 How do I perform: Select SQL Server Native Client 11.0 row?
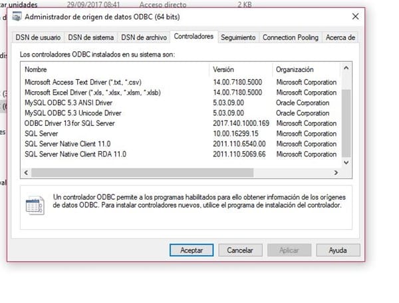[181, 144]
